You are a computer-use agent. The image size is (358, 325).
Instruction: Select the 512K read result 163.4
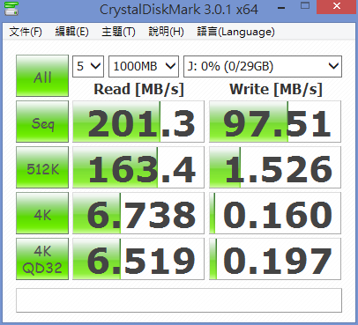tap(138, 167)
